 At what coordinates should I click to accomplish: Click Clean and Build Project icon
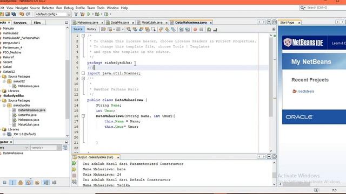(82, 14)
